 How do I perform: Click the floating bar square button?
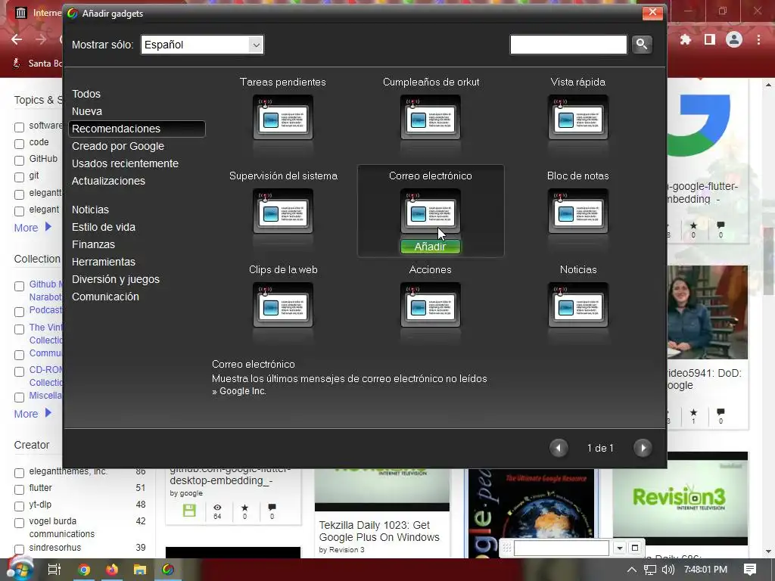(x=635, y=548)
